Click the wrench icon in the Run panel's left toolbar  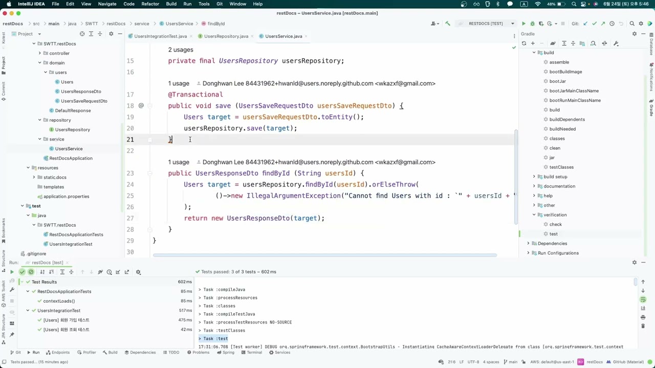click(x=12, y=290)
